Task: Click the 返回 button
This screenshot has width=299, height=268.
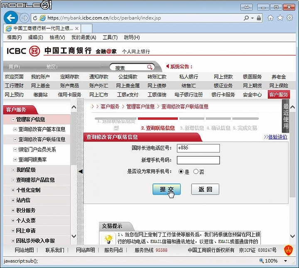Action: (205, 189)
